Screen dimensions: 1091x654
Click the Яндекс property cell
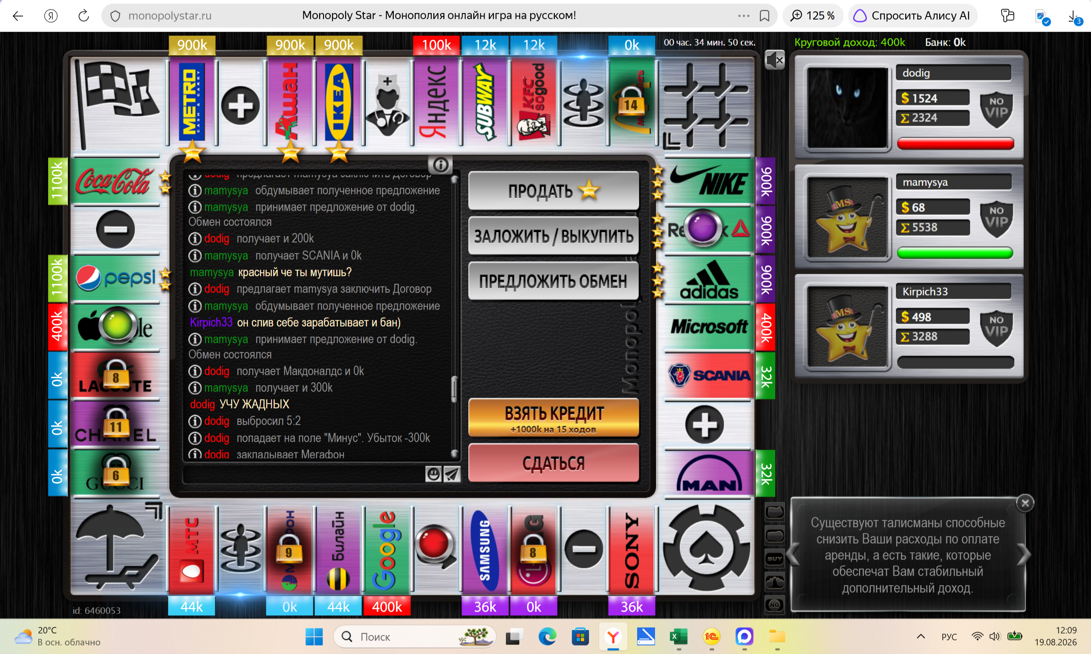(436, 102)
